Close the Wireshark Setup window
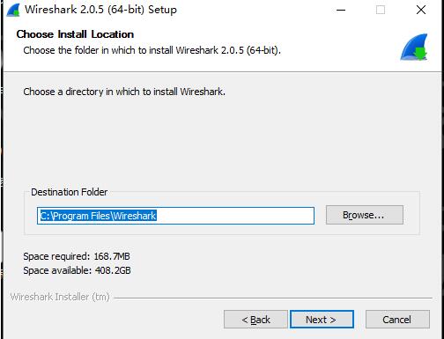The height and width of the screenshot is (339, 444). coord(421,10)
